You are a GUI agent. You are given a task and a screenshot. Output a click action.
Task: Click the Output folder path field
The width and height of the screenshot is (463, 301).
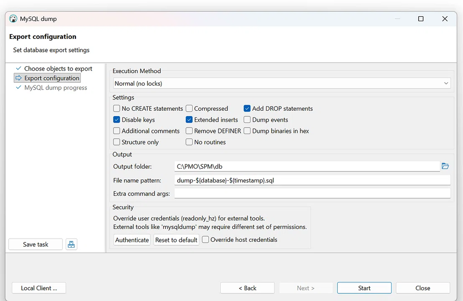(307, 166)
